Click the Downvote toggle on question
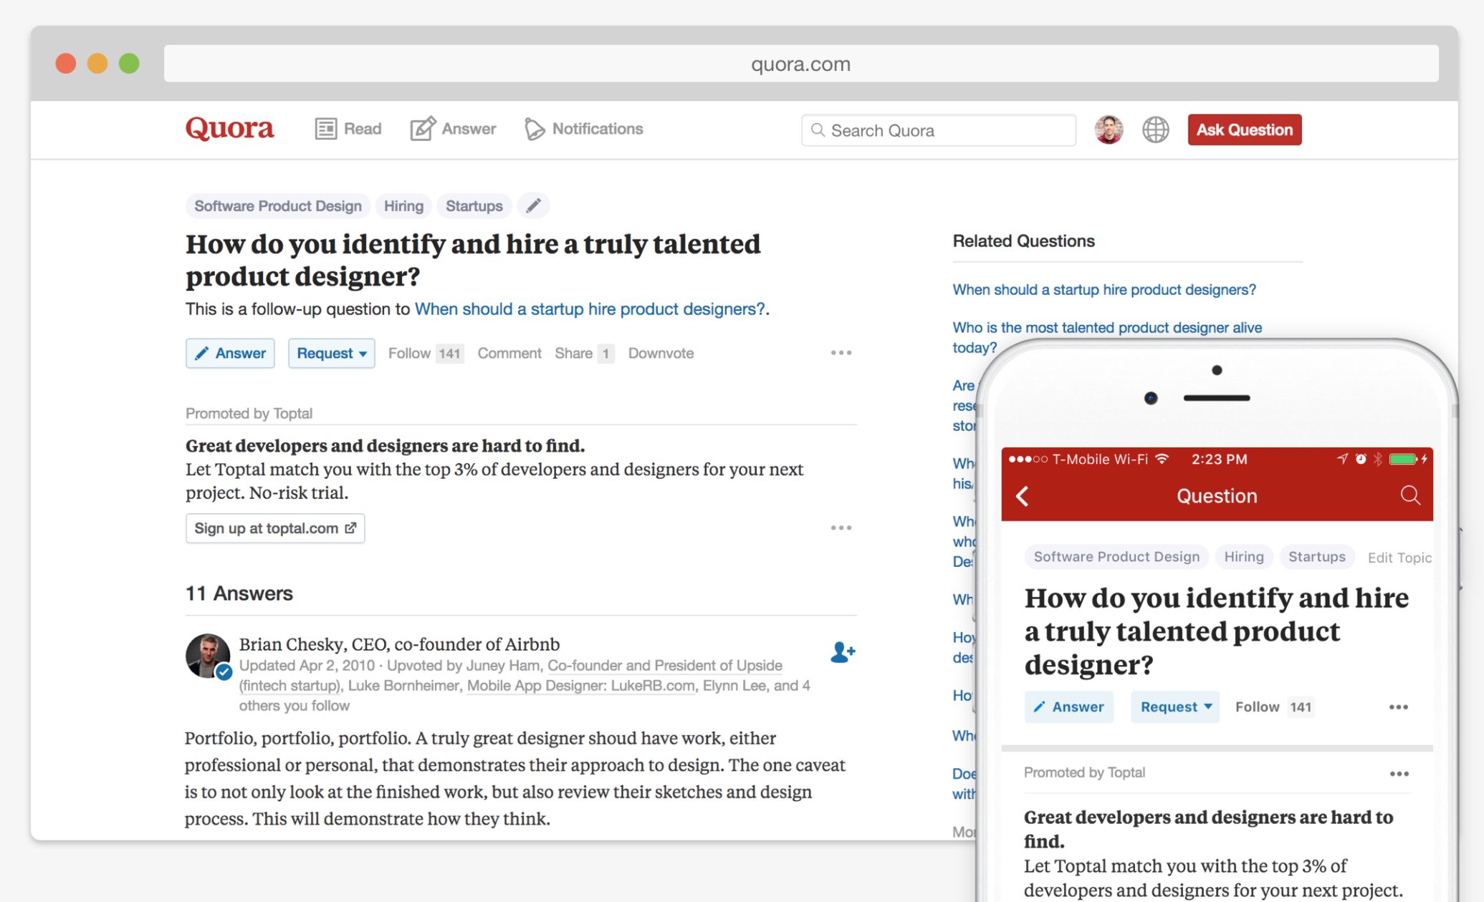The height and width of the screenshot is (902, 1484). coord(659,351)
